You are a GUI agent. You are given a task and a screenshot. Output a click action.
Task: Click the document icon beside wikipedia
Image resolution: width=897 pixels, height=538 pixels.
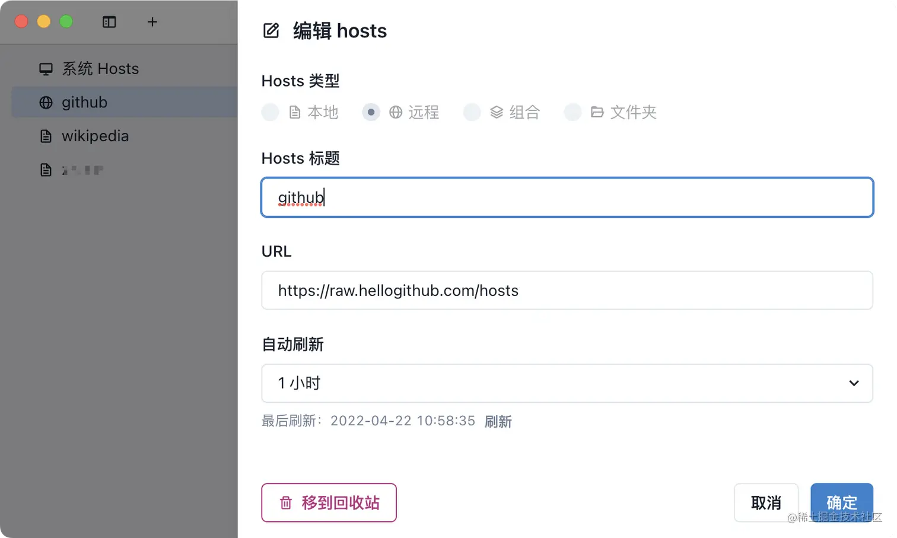46,136
